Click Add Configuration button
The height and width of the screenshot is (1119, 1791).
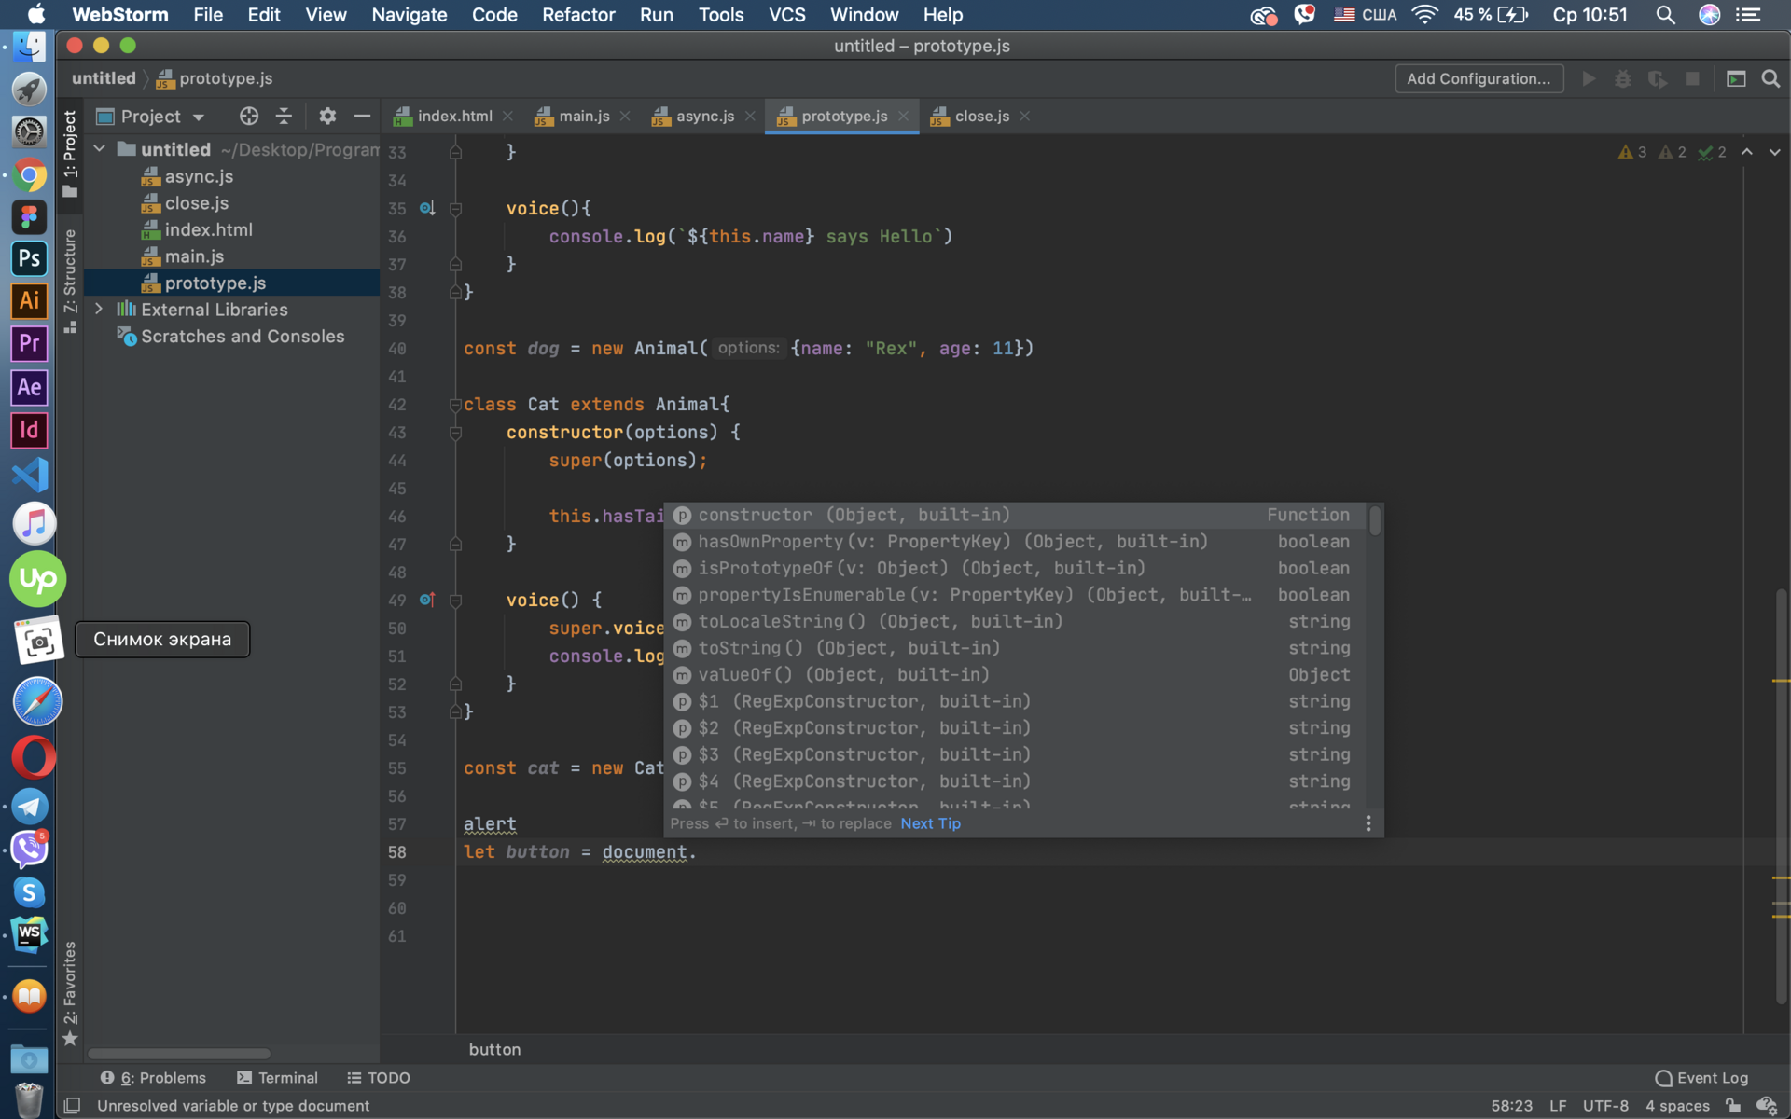pyautogui.click(x=1479, y=79)
